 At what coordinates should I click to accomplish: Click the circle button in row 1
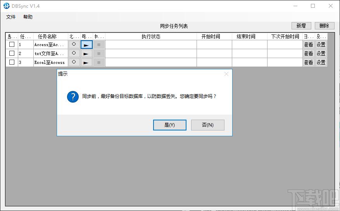74,45
